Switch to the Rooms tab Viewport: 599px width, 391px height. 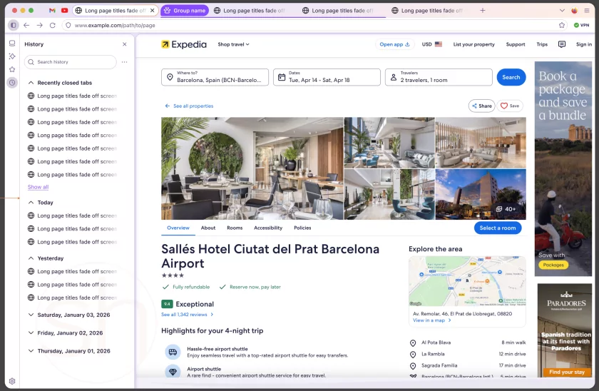[x=235, y=228]
